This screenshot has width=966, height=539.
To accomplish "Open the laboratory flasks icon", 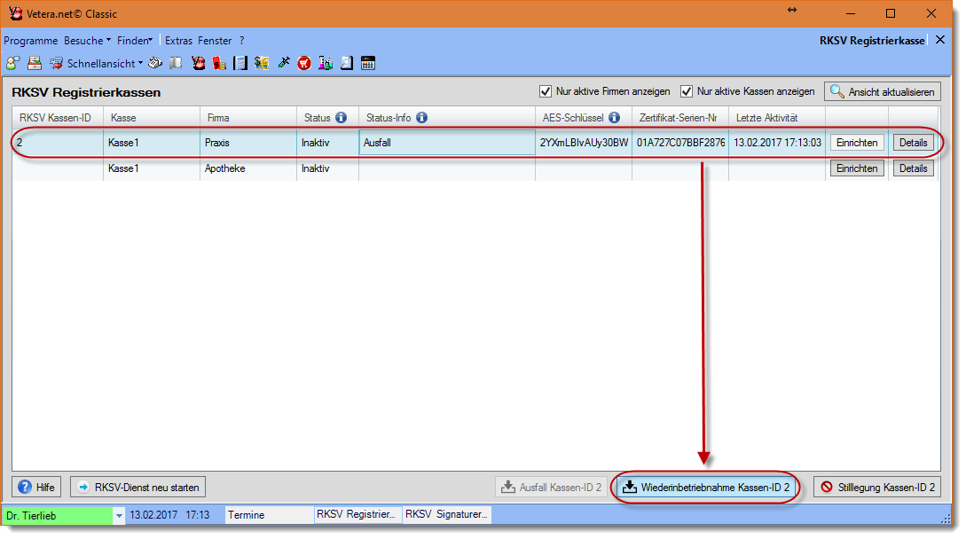I will tap(326, 63).
